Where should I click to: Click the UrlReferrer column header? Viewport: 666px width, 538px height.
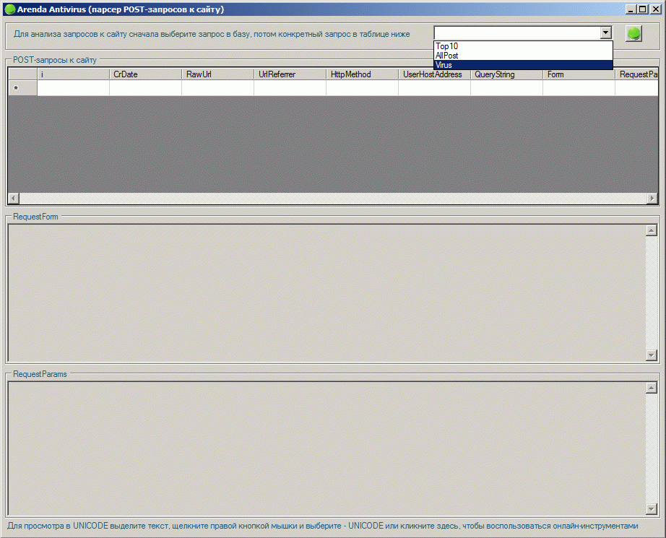point(290,74)
